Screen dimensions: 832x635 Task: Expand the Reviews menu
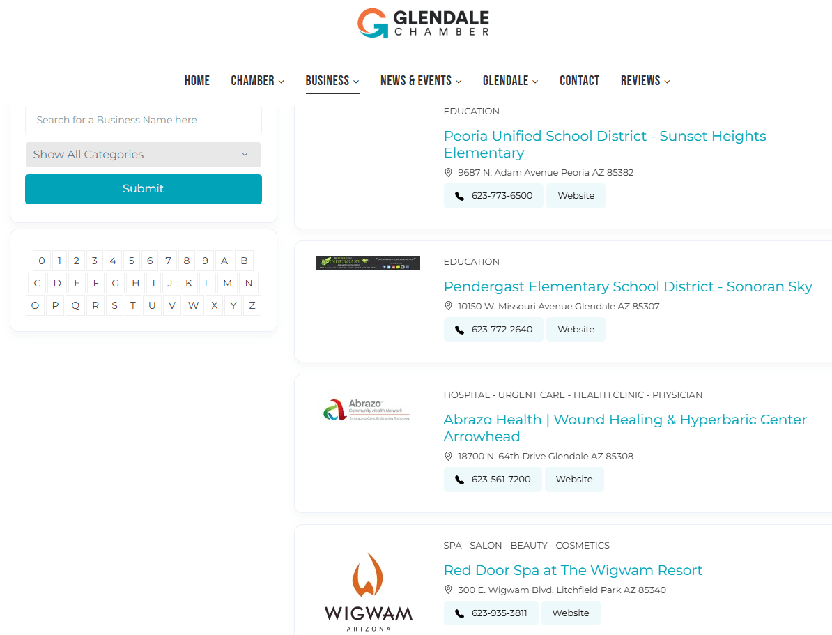coord(645,81)
